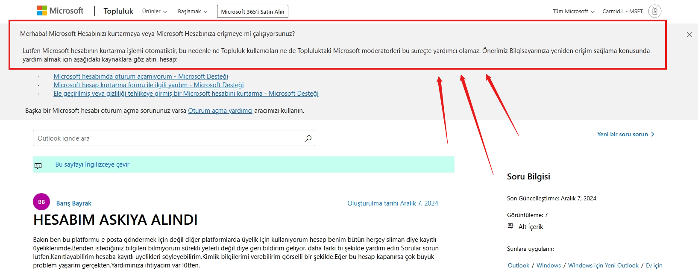Click Bu sayfayı İngilizceye çevir link
Image resolution: width=698 pixels, height=276 pixels.
click(92, 164)
